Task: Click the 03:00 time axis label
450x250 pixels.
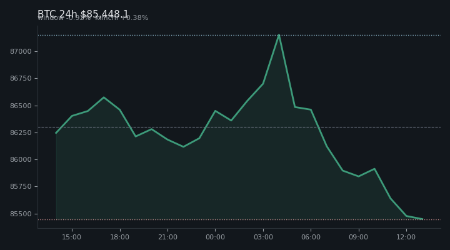Action: [263, 237]
